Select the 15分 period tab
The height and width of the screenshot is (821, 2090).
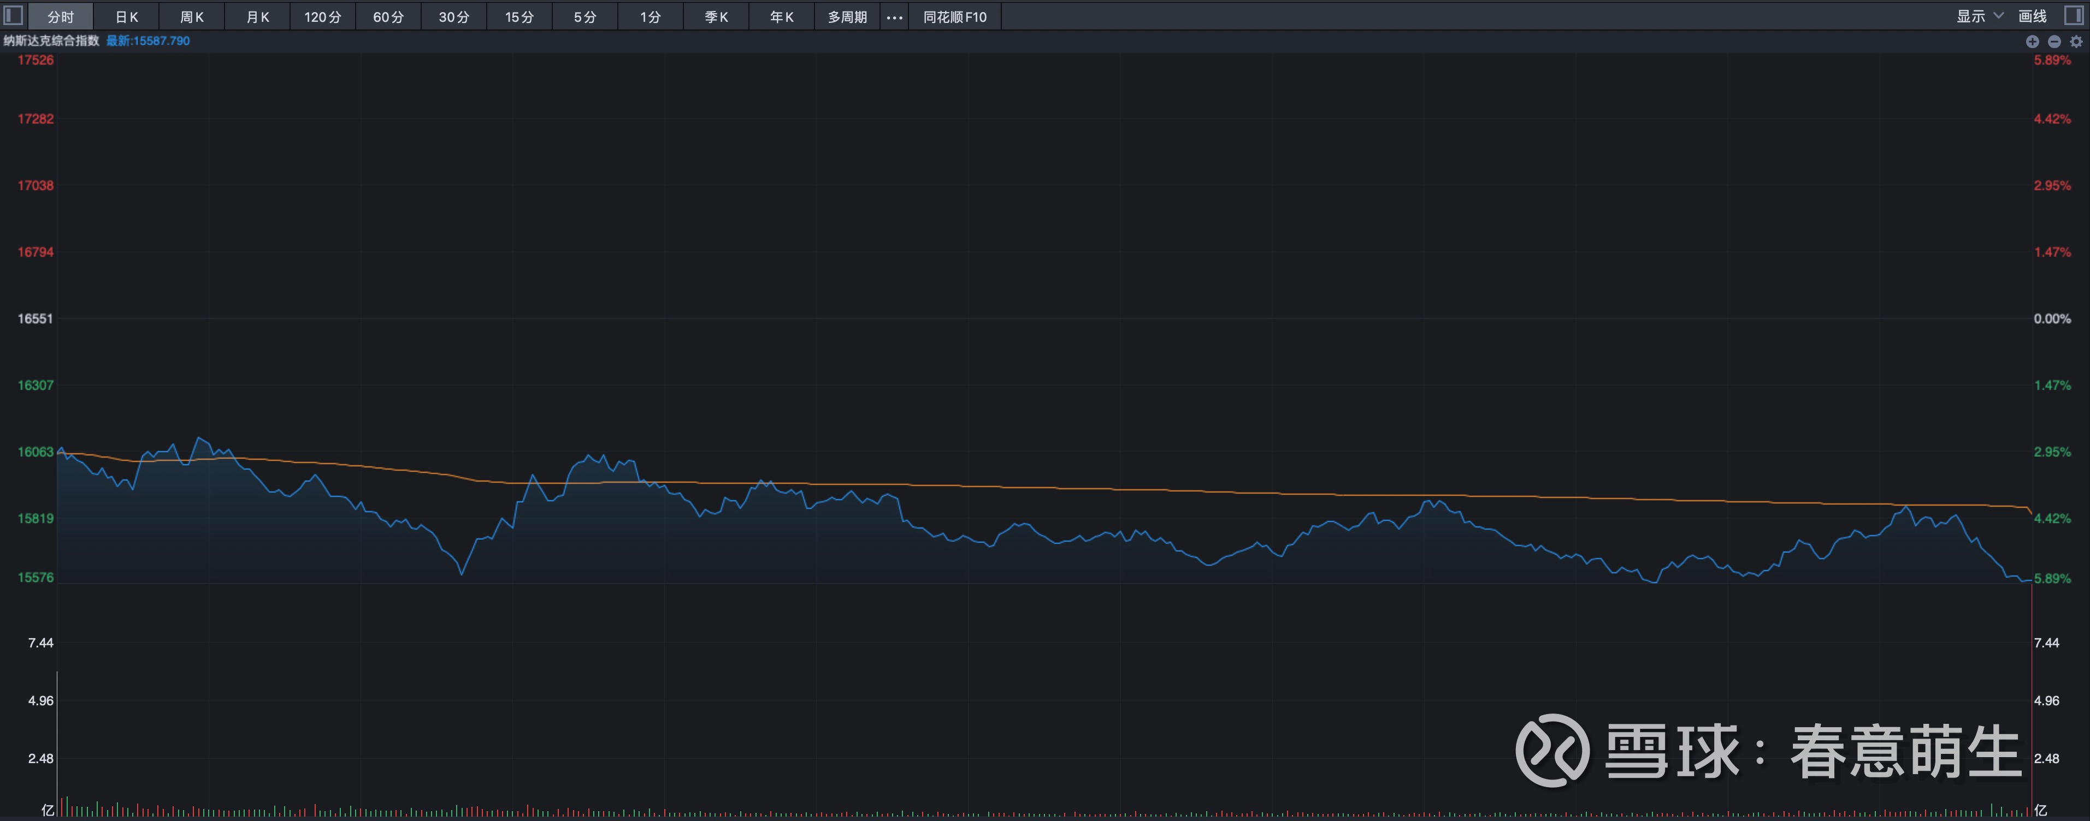coord(519,17)
